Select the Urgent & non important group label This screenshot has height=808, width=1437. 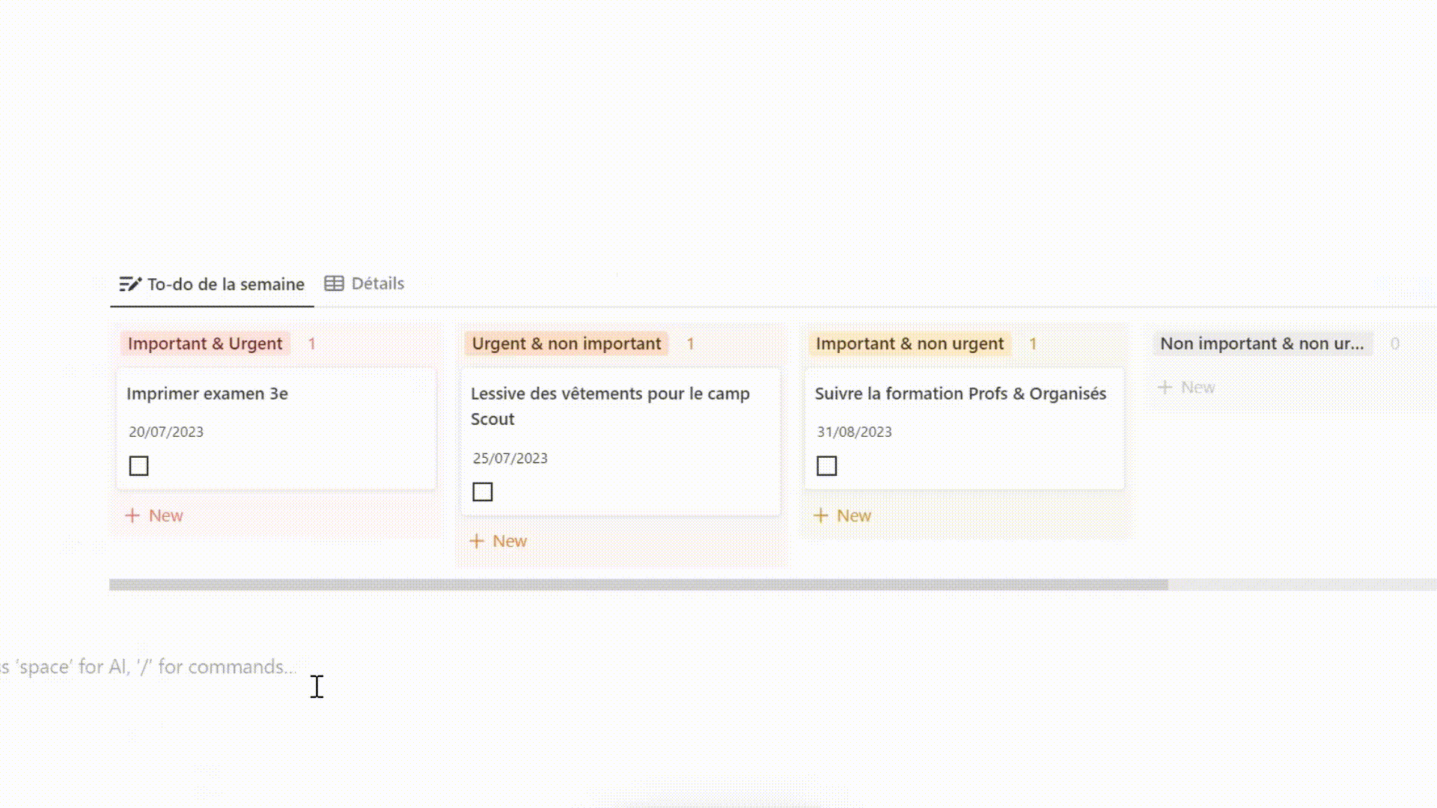tap(567, 343)
